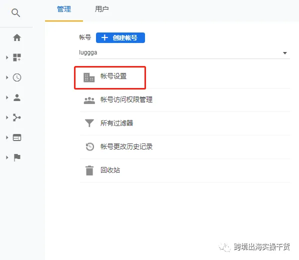299x260 pixels.
Task: Click the building icon beside 帐号设置
Action: coord(89,77)
